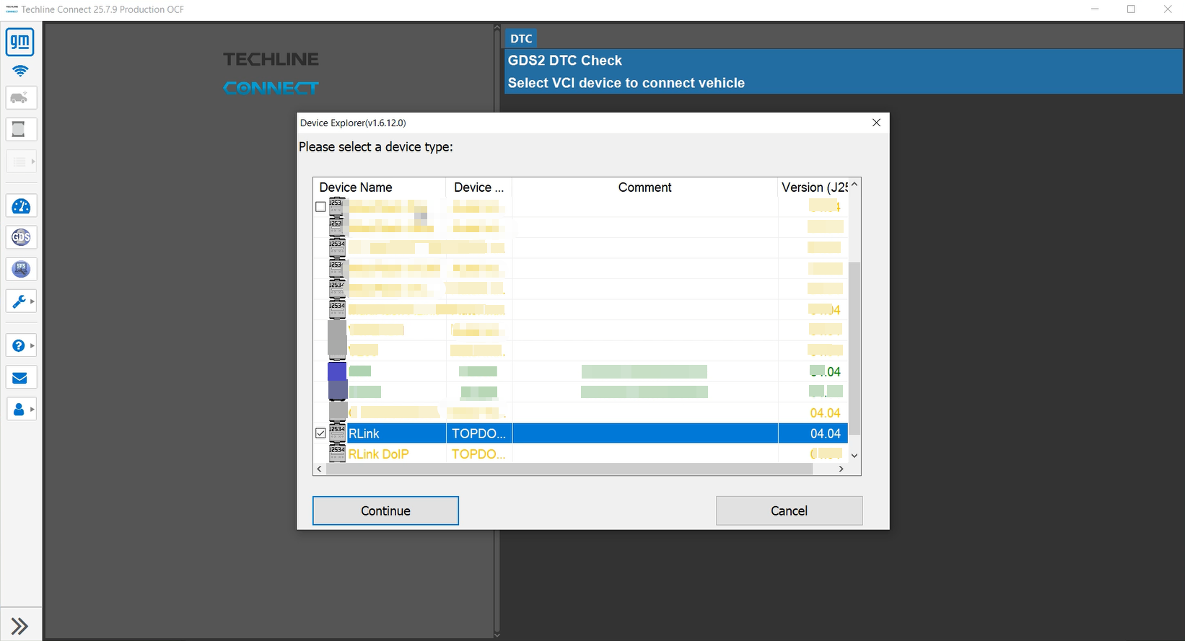Launch the GDS diagnostic icon

(x=21, y=237)
